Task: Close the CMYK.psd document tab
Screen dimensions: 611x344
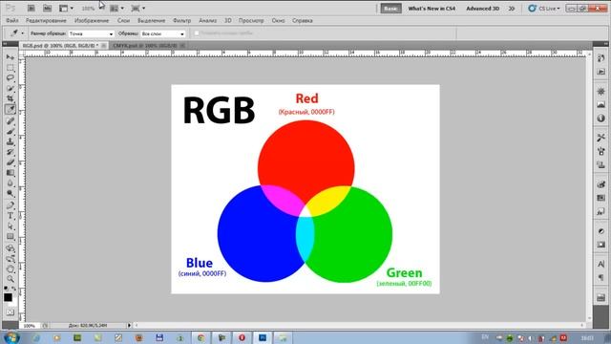Action: pyautogui.click(x=182, y=46)
